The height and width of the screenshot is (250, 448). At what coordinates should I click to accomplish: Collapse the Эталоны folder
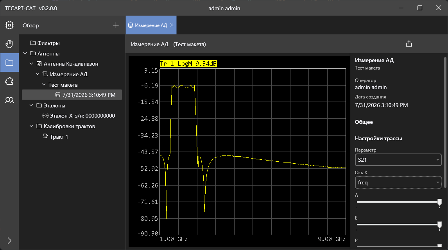coord(31,105)
